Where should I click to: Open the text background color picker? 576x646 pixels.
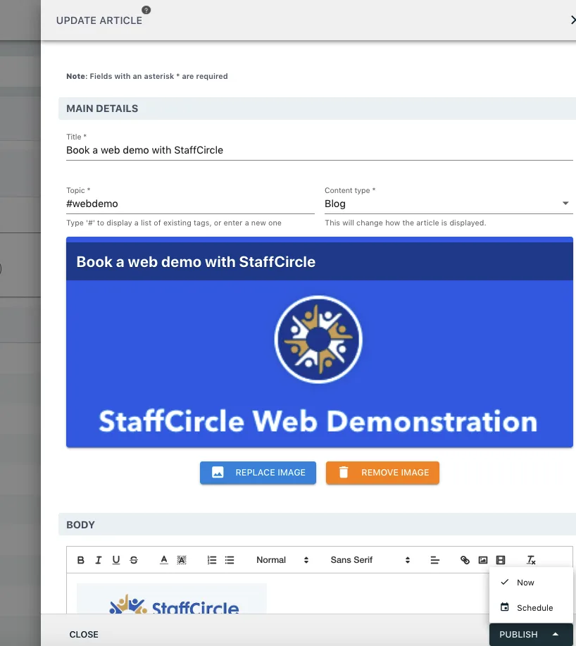pyautogui.click(x=182, y=560)
